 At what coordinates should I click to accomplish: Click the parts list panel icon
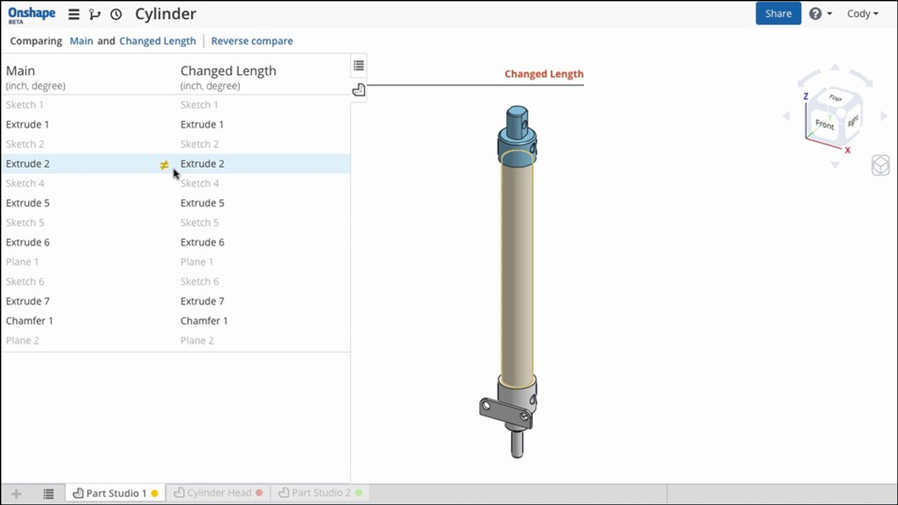(359, 90)
